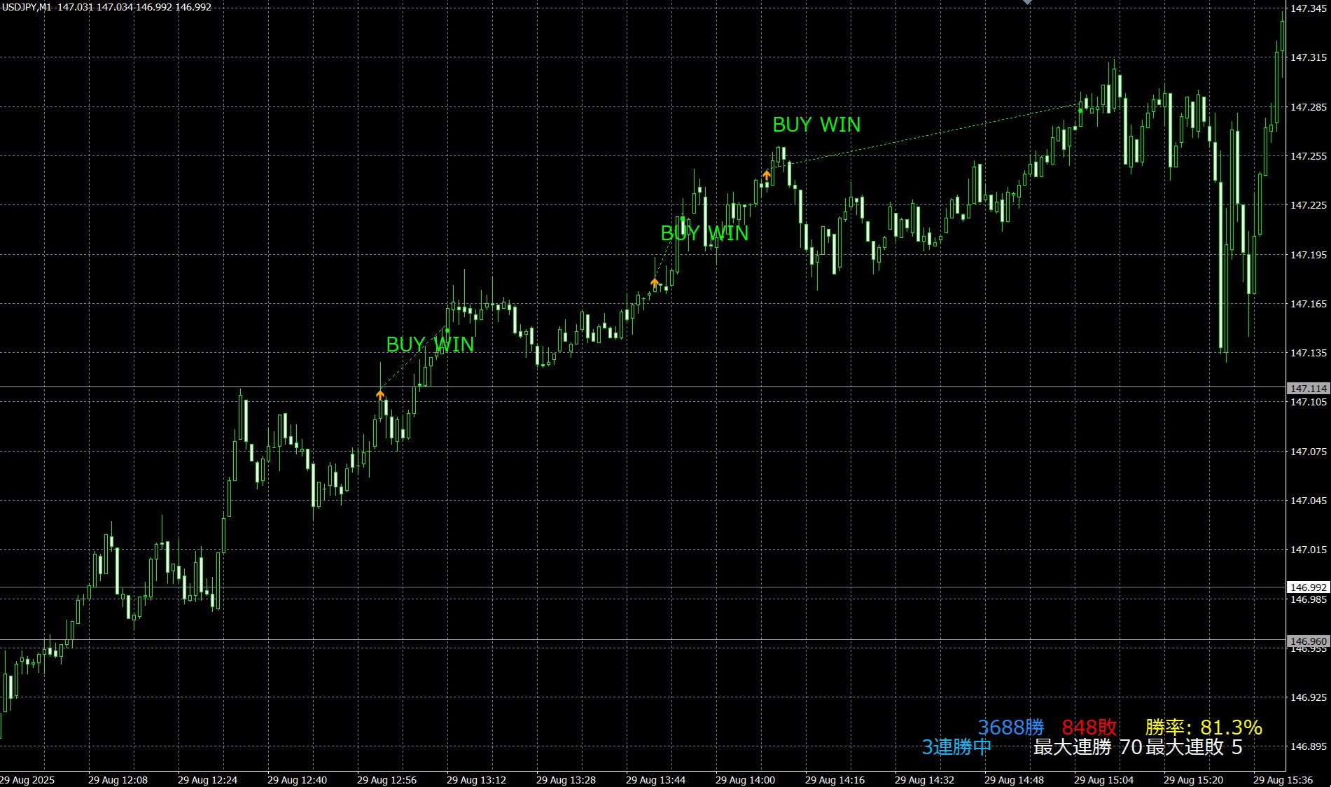Click the 147.255 price axis label
This screenshot has width=1331, height=787.
[1309, 156]
